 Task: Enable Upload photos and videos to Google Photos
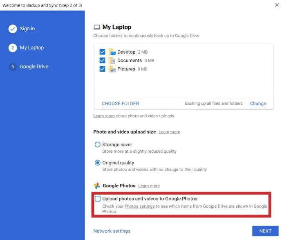point(98,199)
